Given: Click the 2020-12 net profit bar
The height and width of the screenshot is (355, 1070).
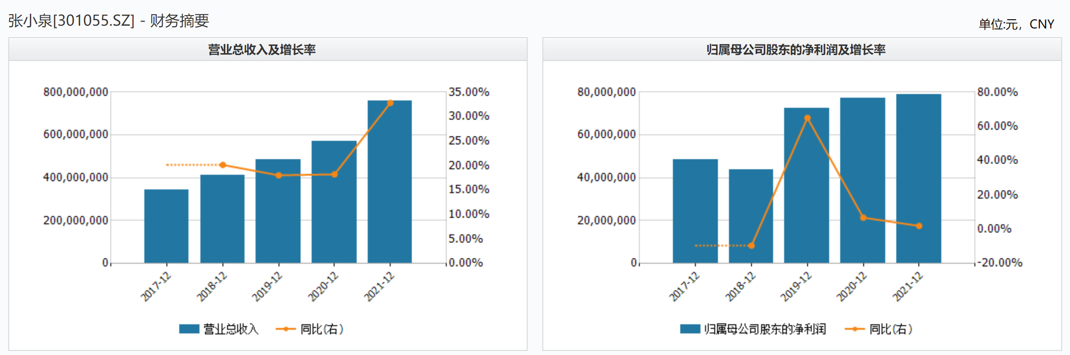Looking at the screenshot, I should click(x=863, y=180).
